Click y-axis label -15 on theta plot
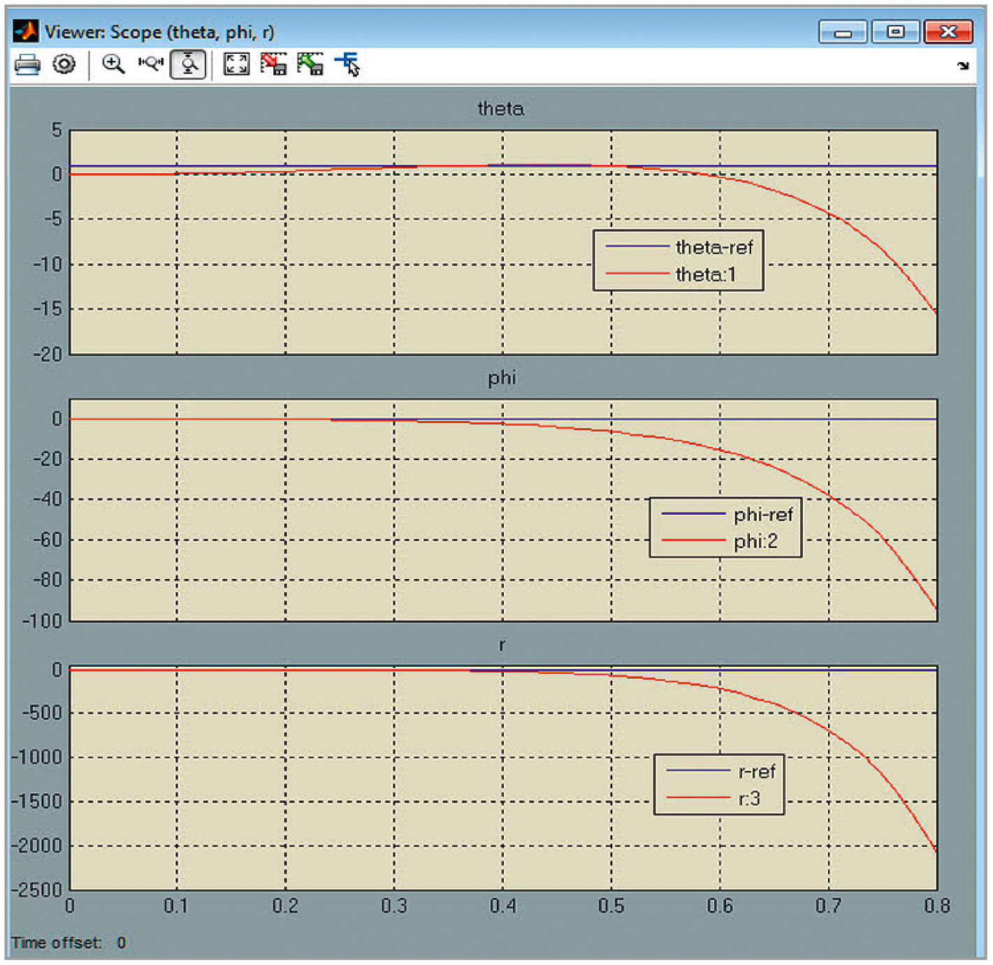 pyautogui.click(x=48, y=309)
